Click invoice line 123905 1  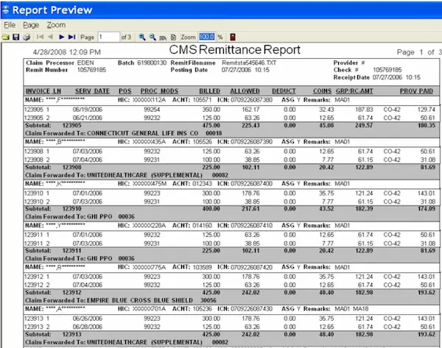point(37,110)
